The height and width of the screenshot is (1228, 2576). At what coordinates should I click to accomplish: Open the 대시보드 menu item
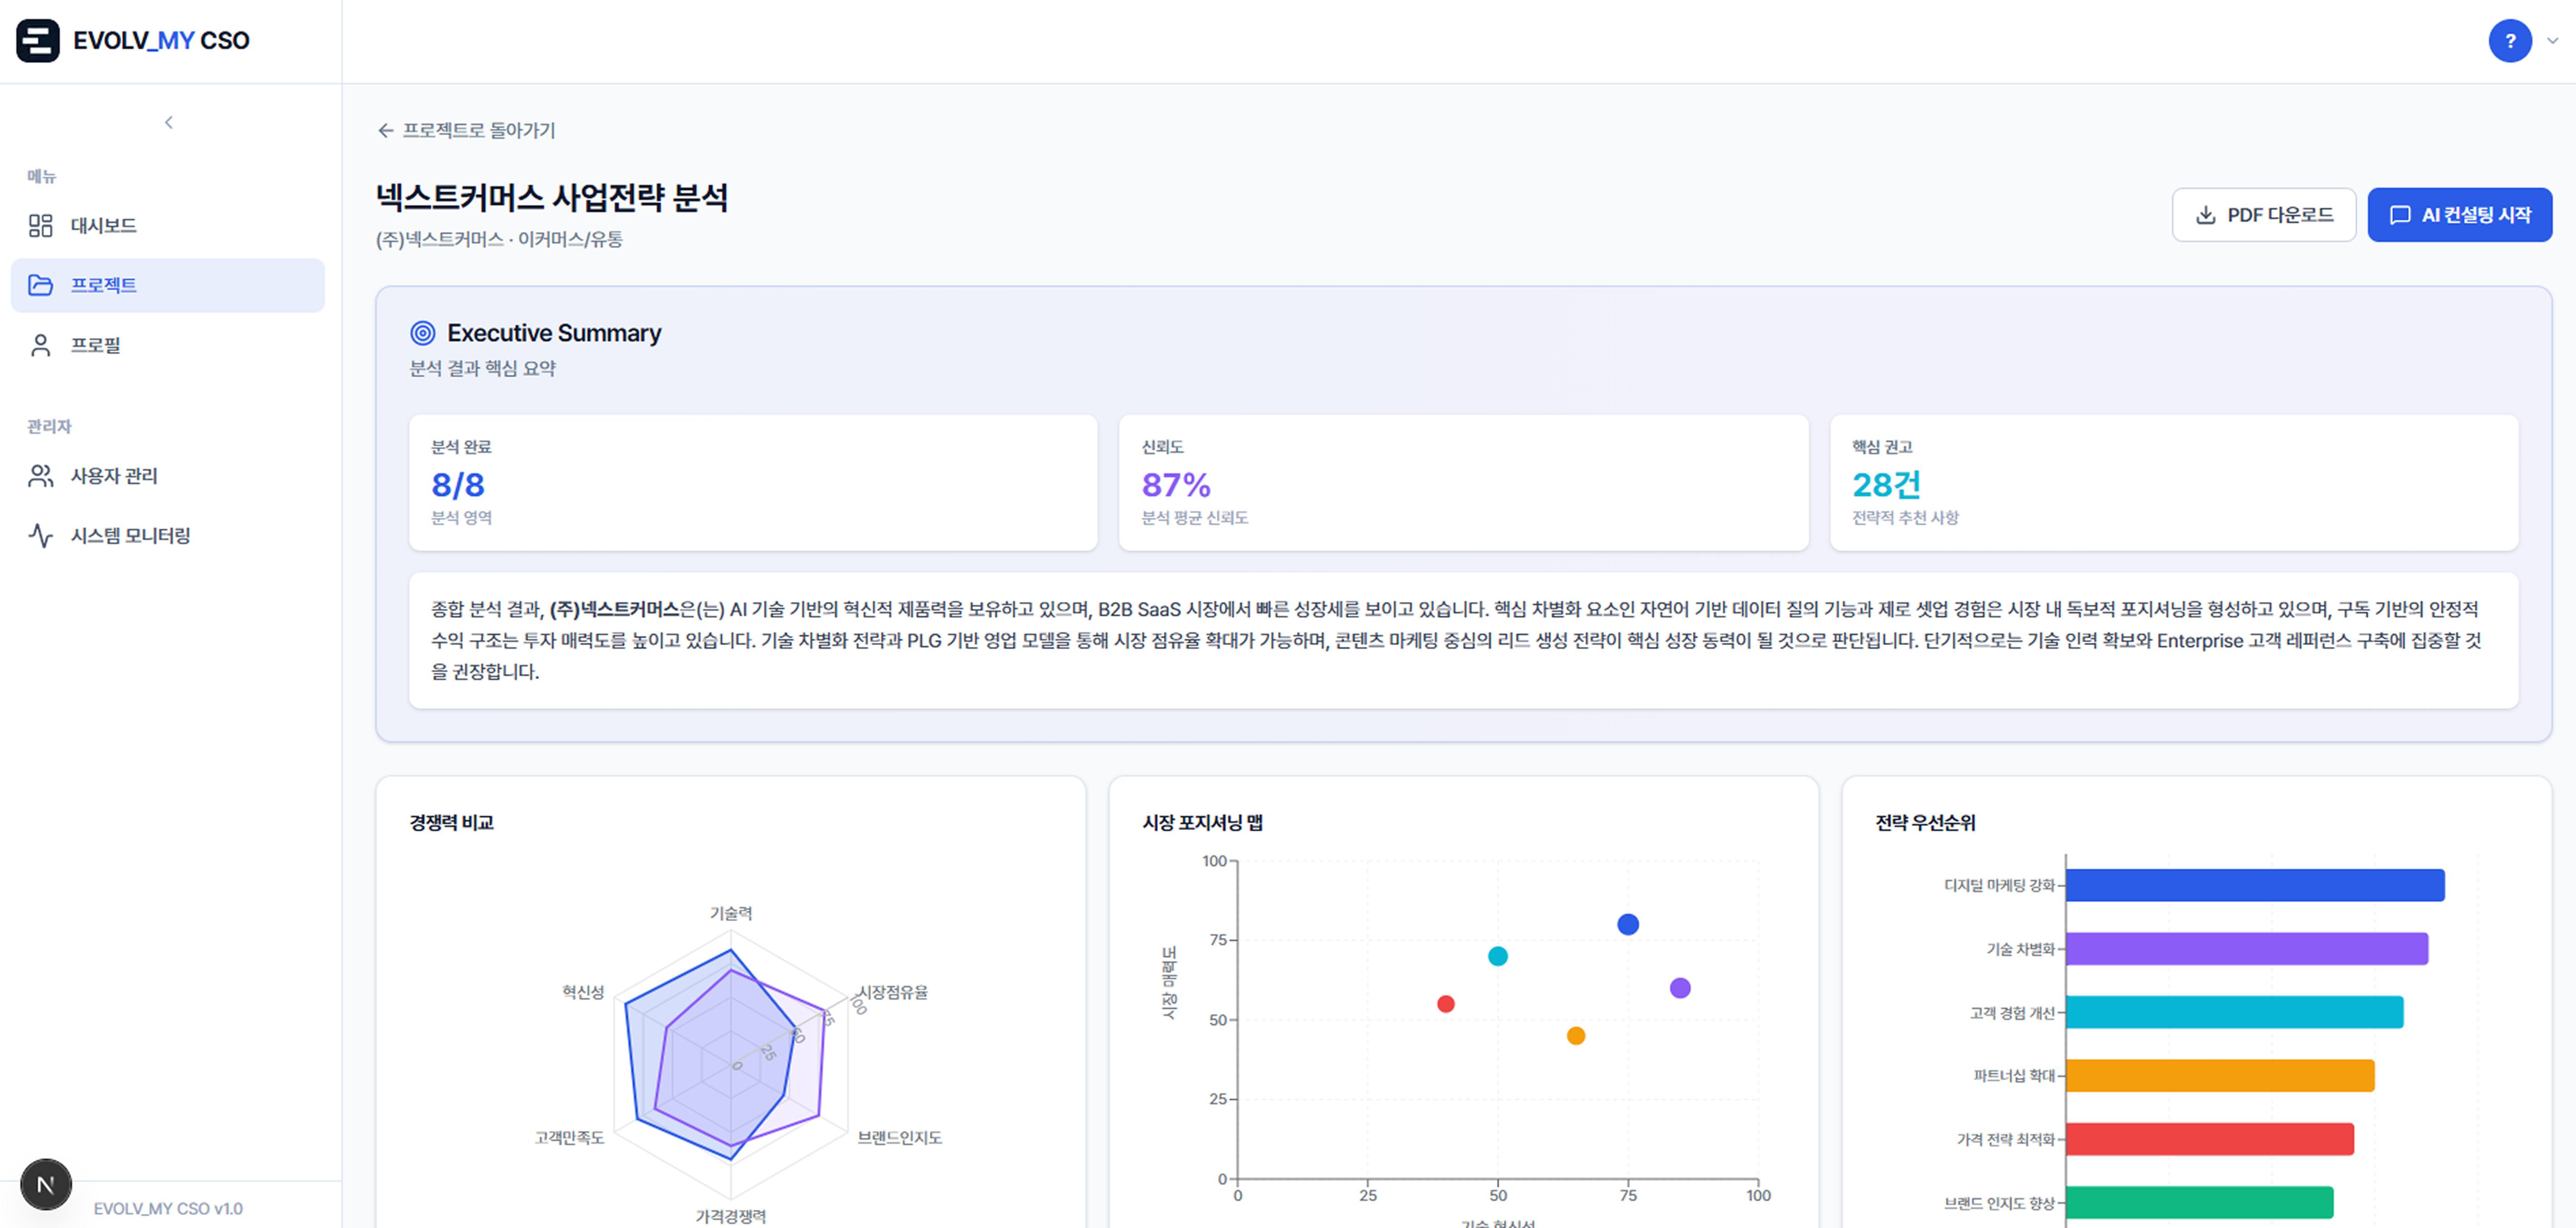[103, 226]
